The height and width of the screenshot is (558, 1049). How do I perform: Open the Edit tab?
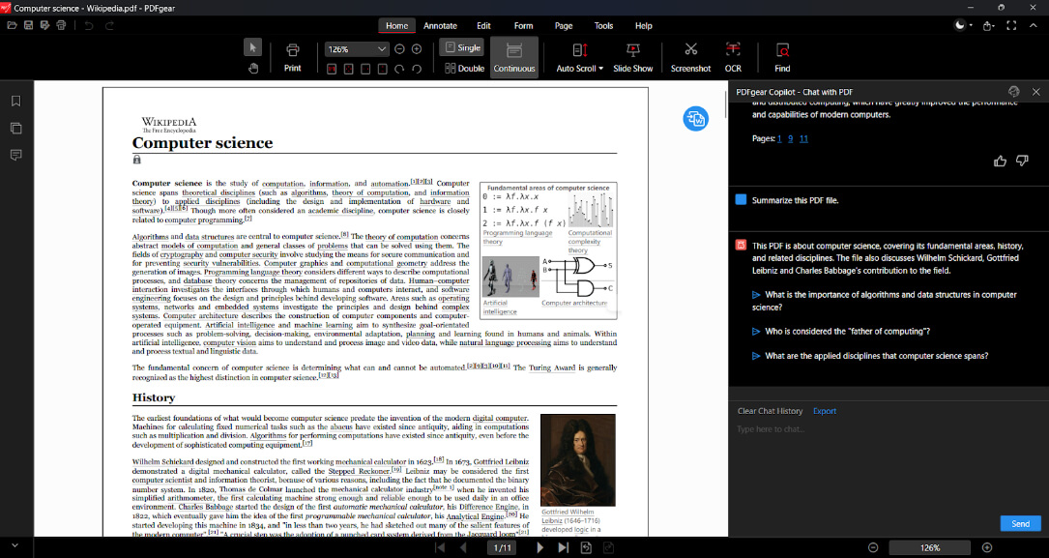483,25
